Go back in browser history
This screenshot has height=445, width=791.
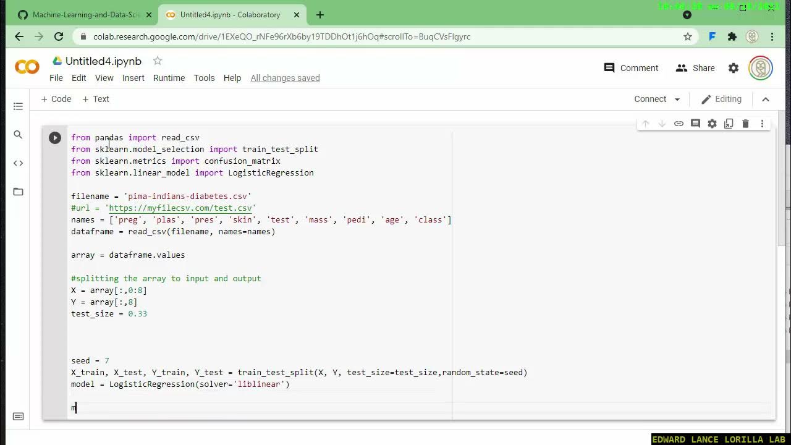click(x=19, y=36)
